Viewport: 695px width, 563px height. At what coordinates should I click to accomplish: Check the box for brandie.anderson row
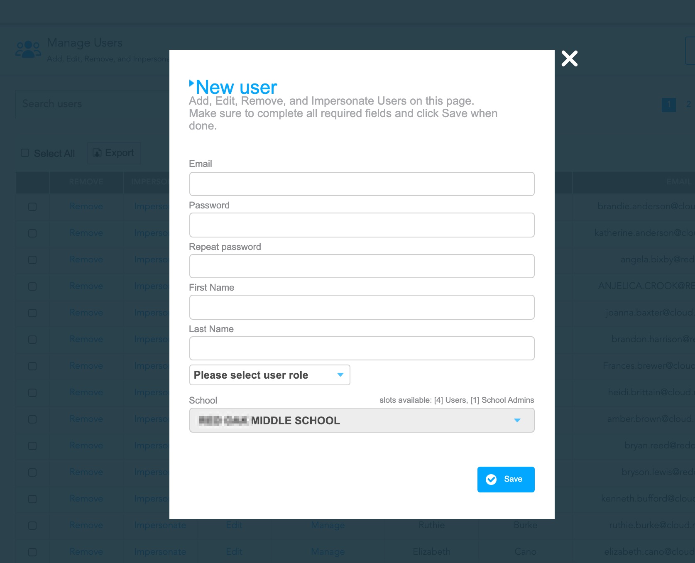pos(32,207)
